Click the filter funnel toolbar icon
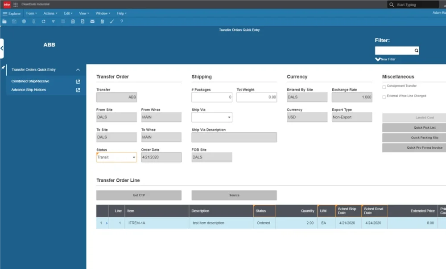This screenshot has width=446, height=269. [x=54, y=21]
